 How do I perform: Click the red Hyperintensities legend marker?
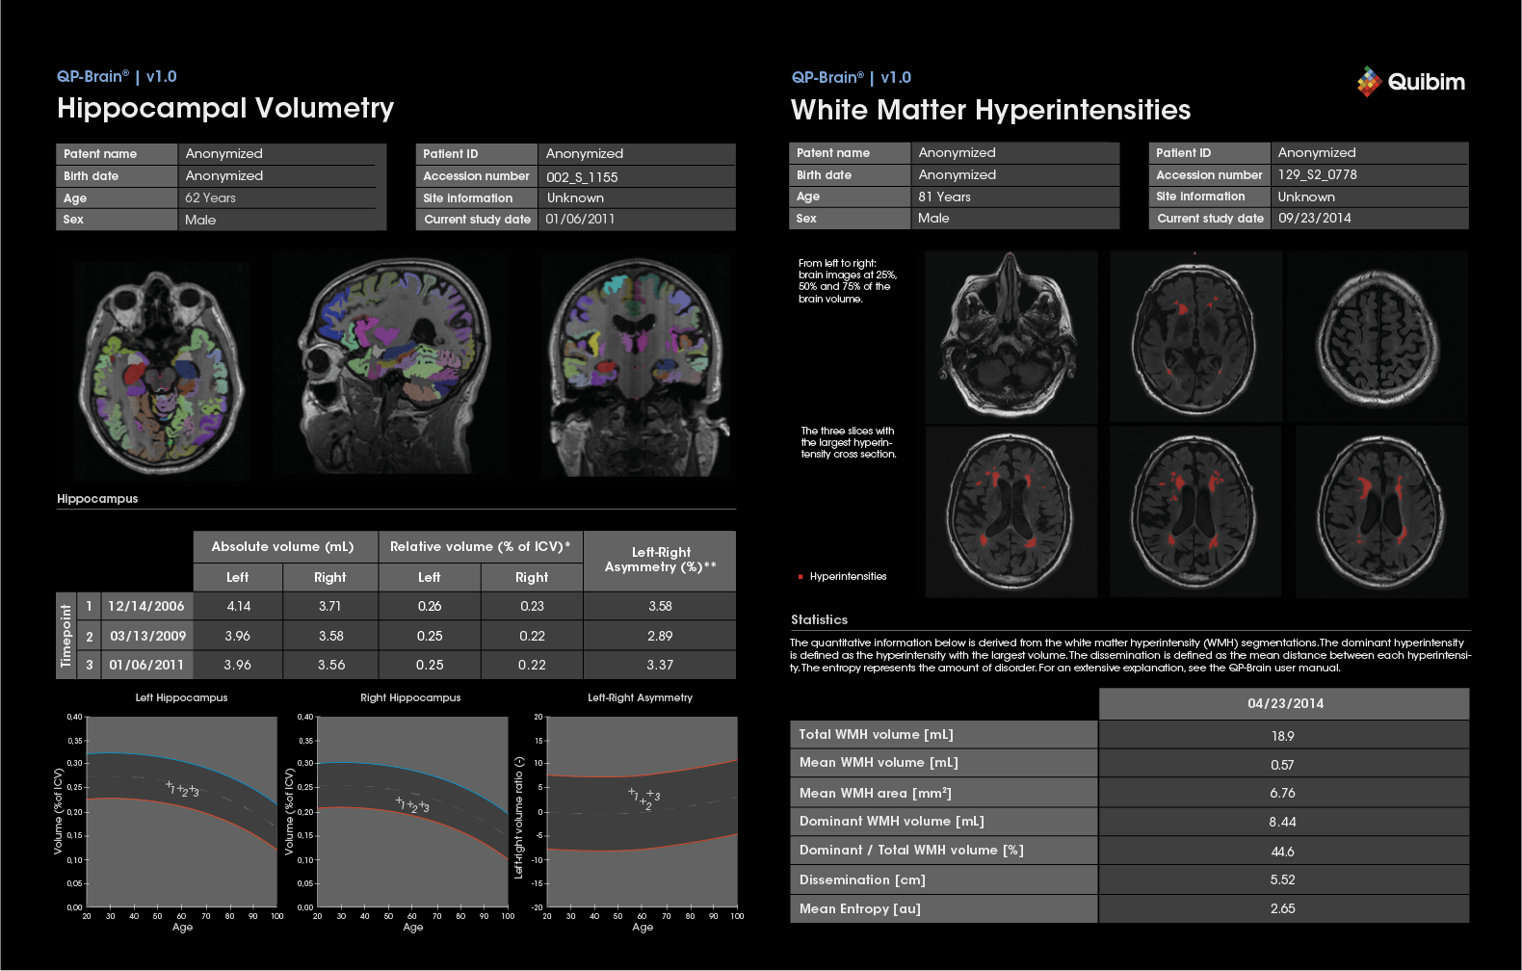(800, 577)
